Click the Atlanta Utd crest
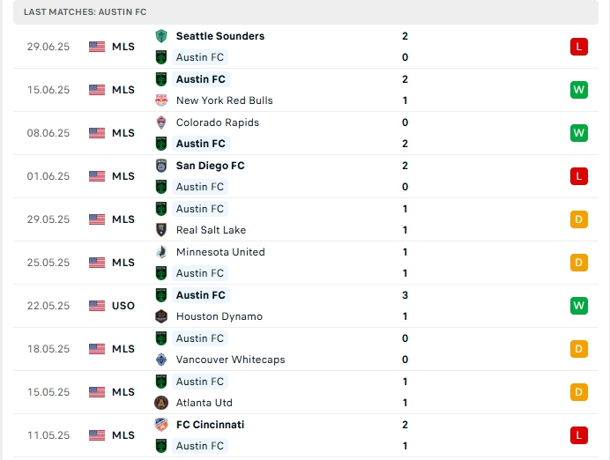Image resolution: width=610 pixels, height=460 pixels. click(x=161, y=403)
